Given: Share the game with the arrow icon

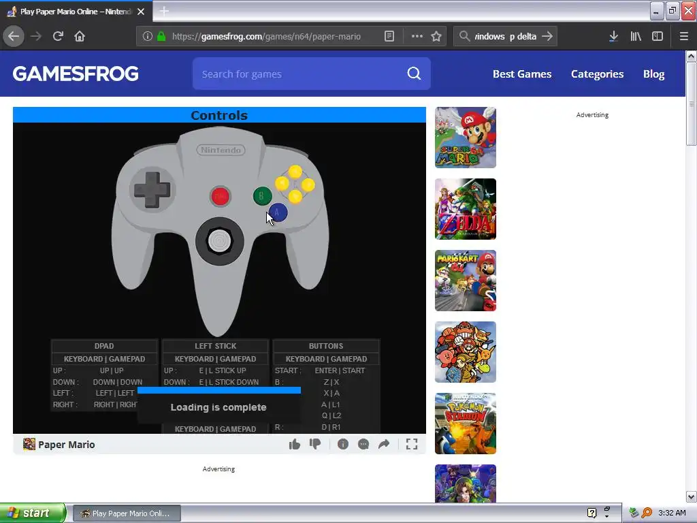Looking at the screenshot, I should (x=384, y=444).
